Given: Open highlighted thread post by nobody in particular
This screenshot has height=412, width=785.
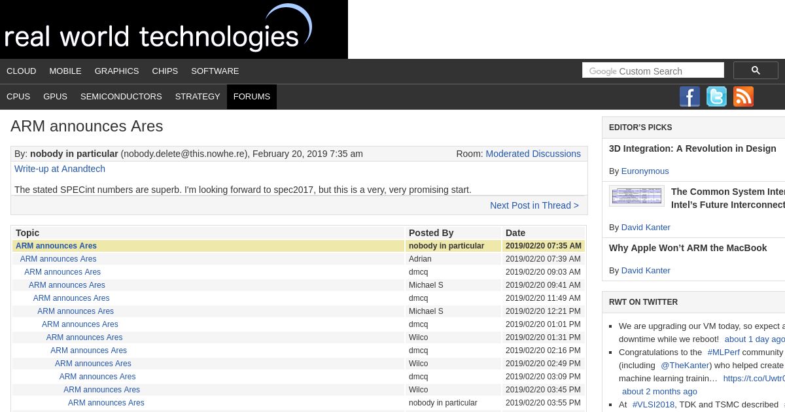Looking at the screenshot, I should click(x=56, y=246).
